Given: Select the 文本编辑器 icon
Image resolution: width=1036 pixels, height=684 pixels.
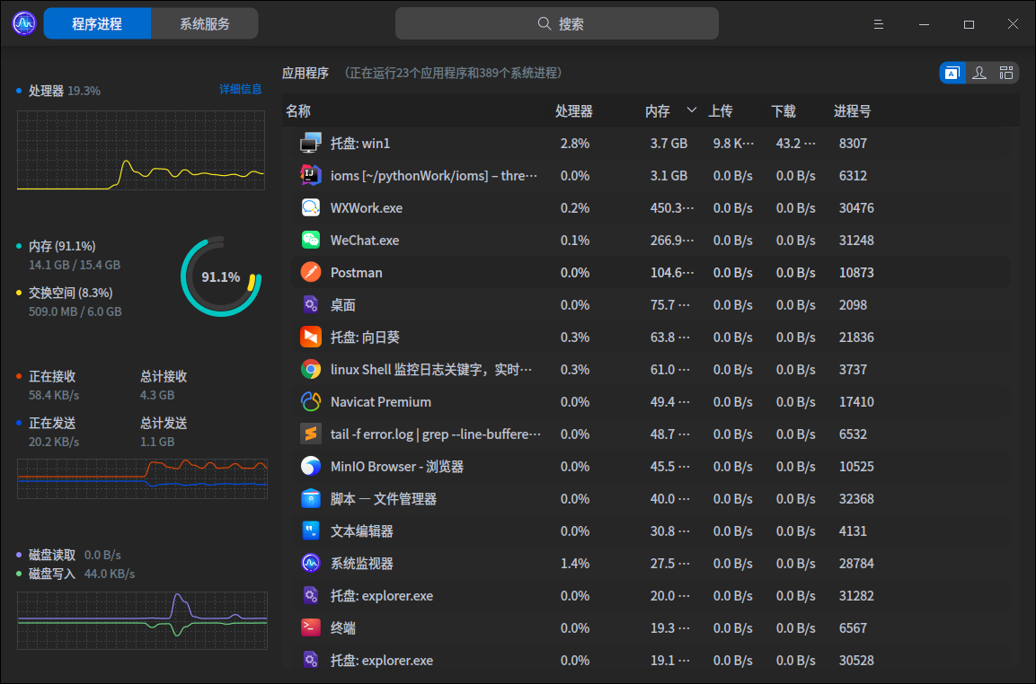Looking at the screenshot, I should pyautogui.click(x=311, y=531).
